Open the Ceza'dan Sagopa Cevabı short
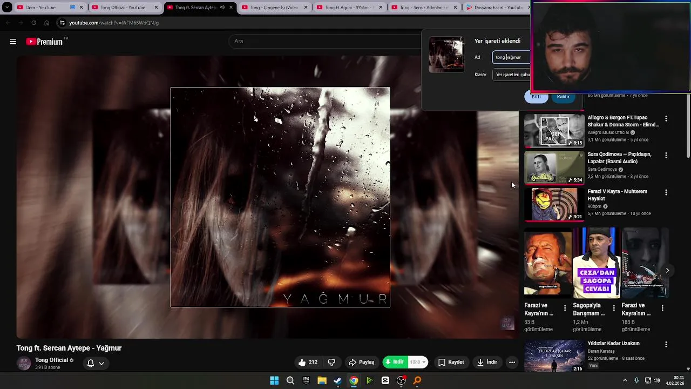691x389 pixels. 597,263
